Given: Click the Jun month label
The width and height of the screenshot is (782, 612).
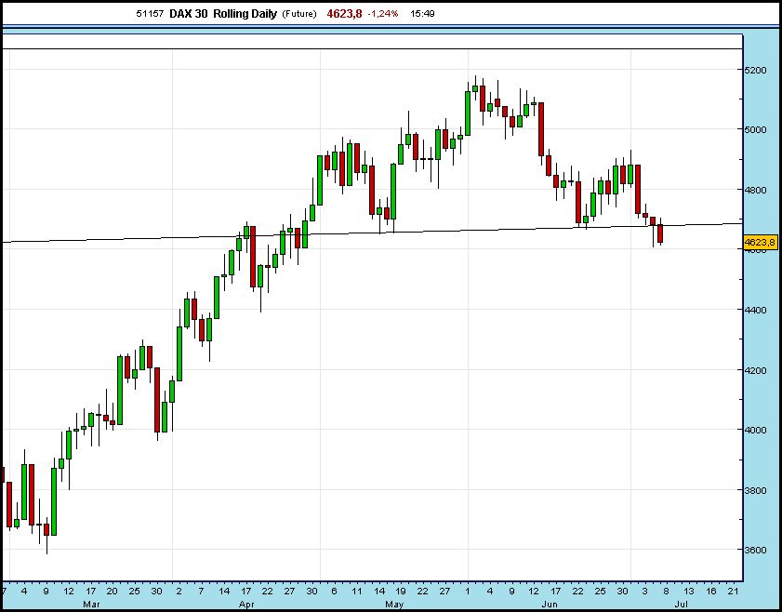Looking at the screenshot, I should pos(550,604).
